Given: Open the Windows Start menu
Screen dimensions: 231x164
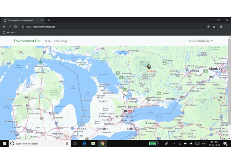Looking at the screenshot, I should pyautogui.click(x=4, y=143).
